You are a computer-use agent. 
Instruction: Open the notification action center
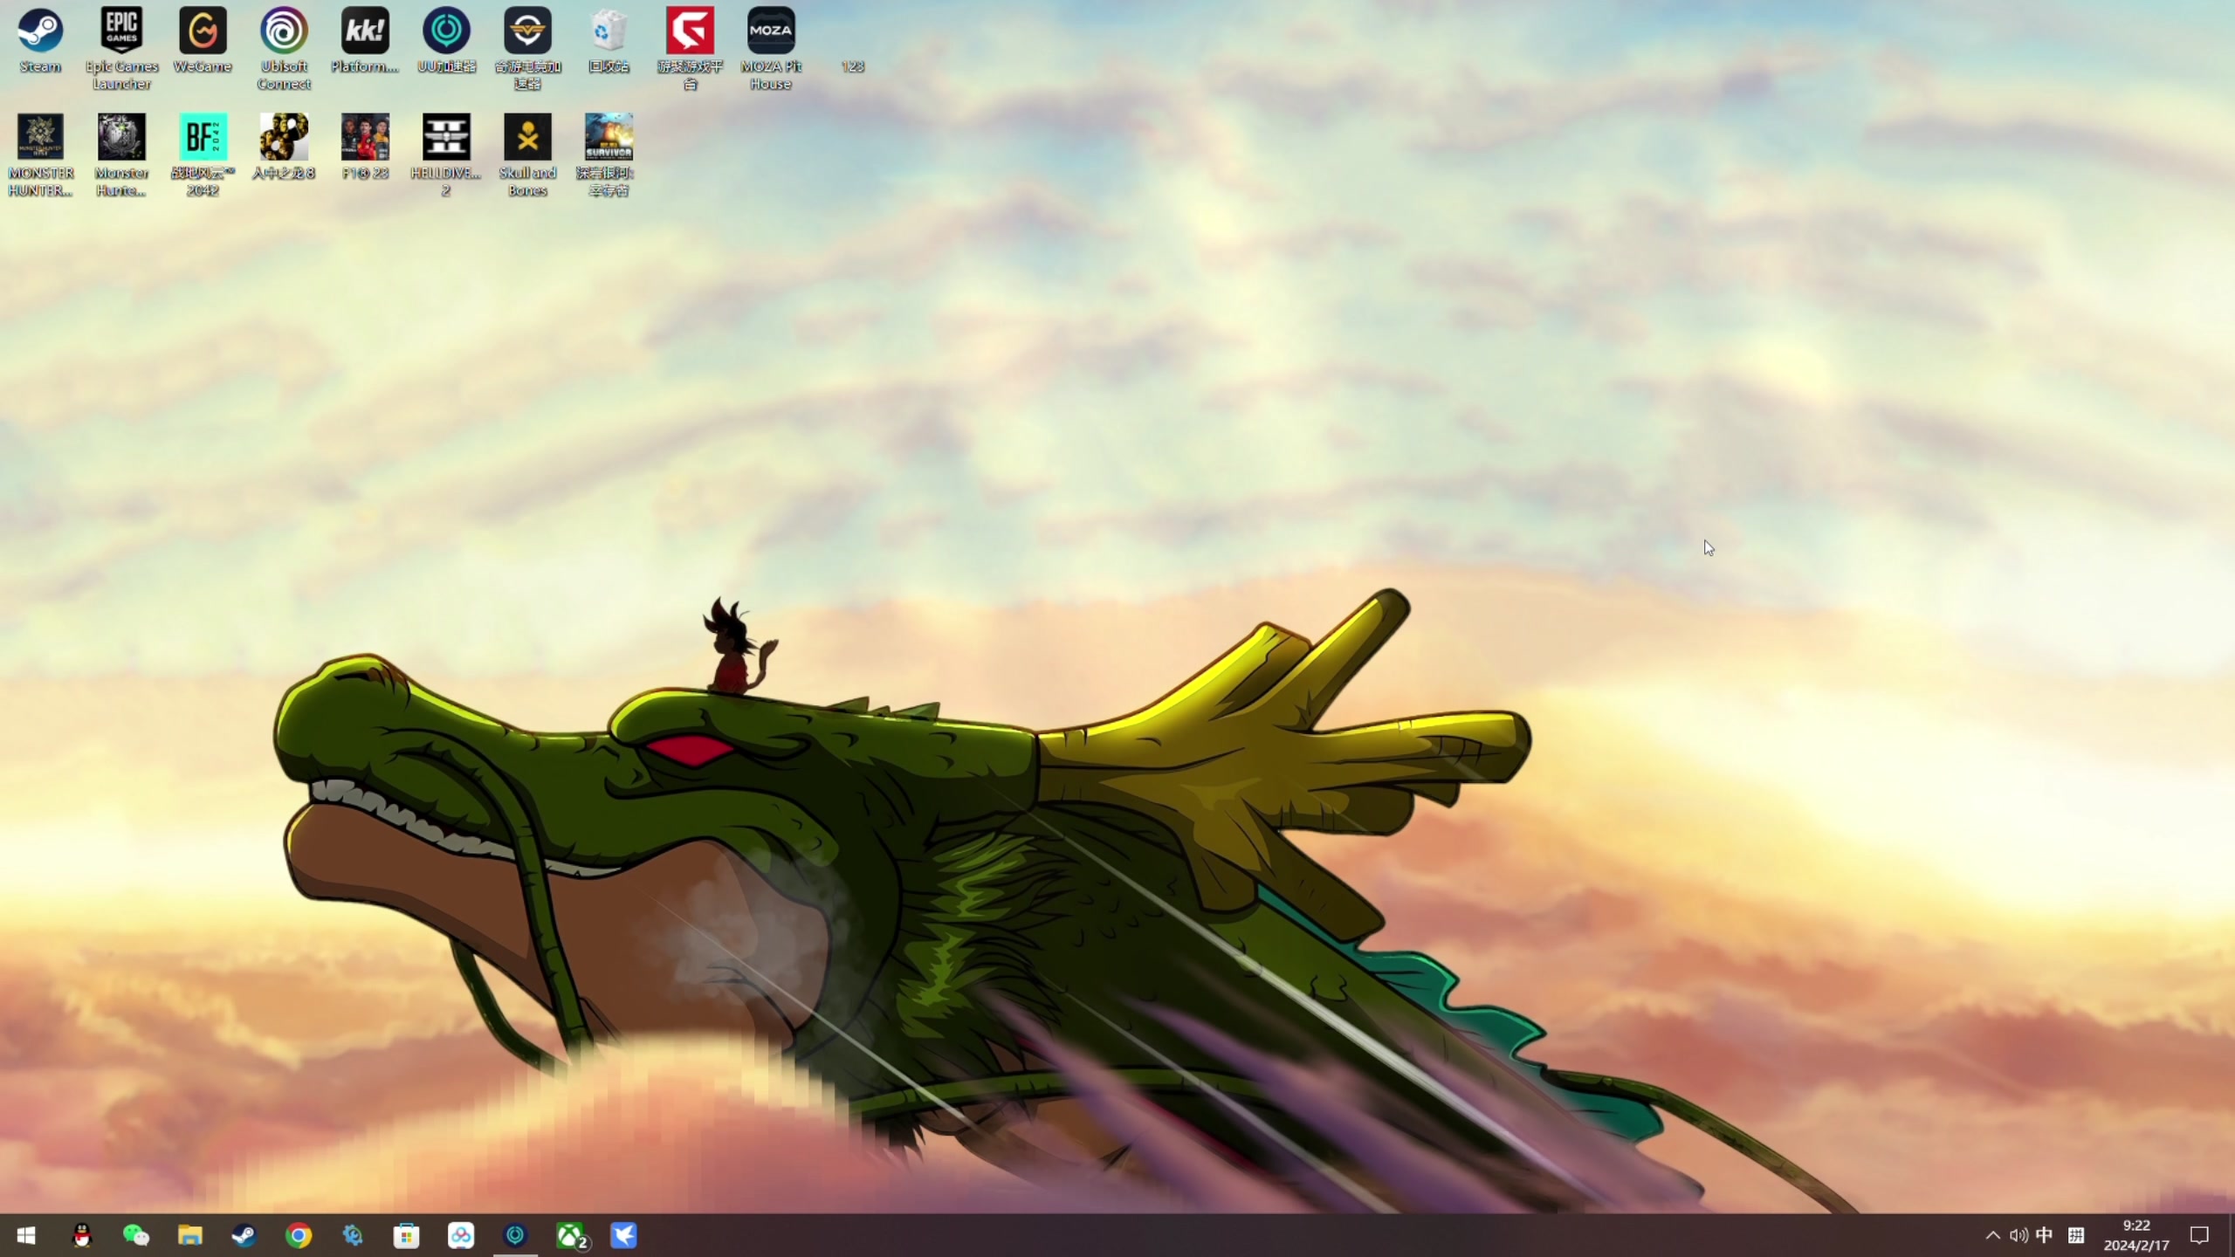point(2199,1235)
